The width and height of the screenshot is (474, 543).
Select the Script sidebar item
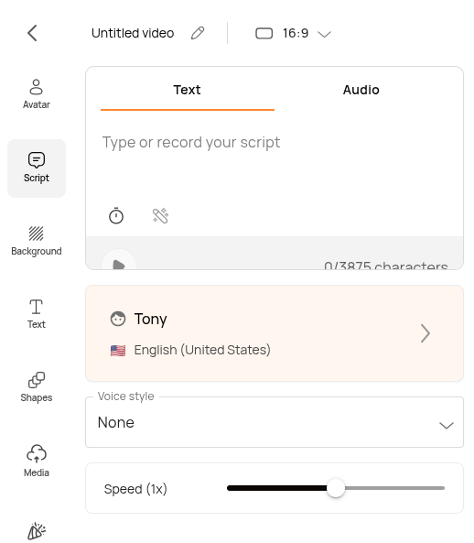[37, 168]
